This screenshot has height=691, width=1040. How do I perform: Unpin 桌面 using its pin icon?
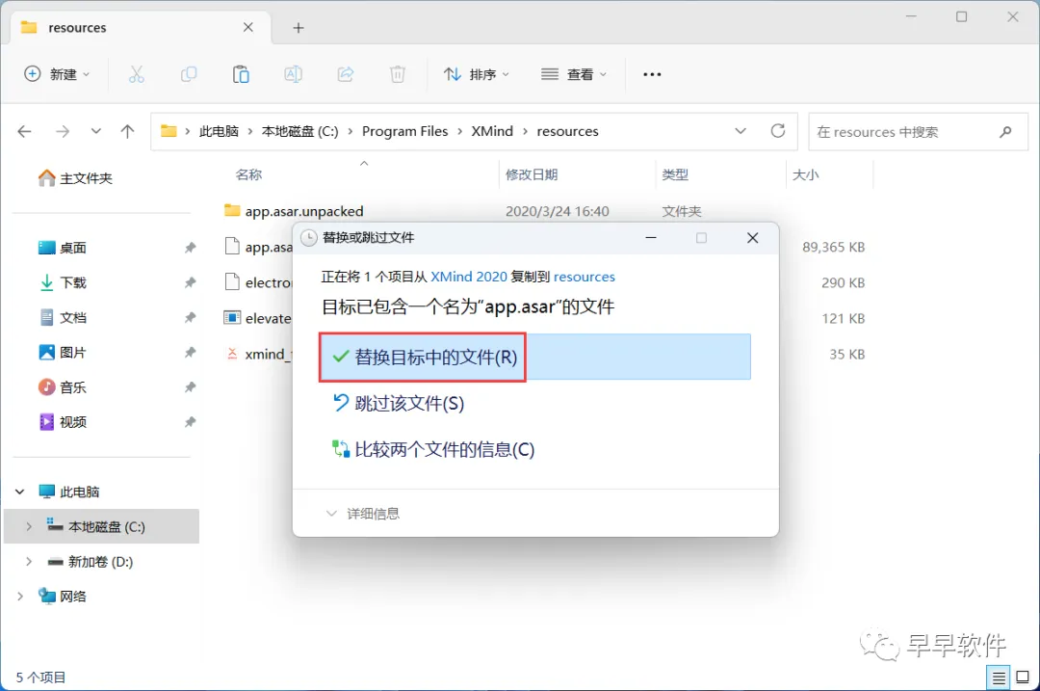click(190, 248)
